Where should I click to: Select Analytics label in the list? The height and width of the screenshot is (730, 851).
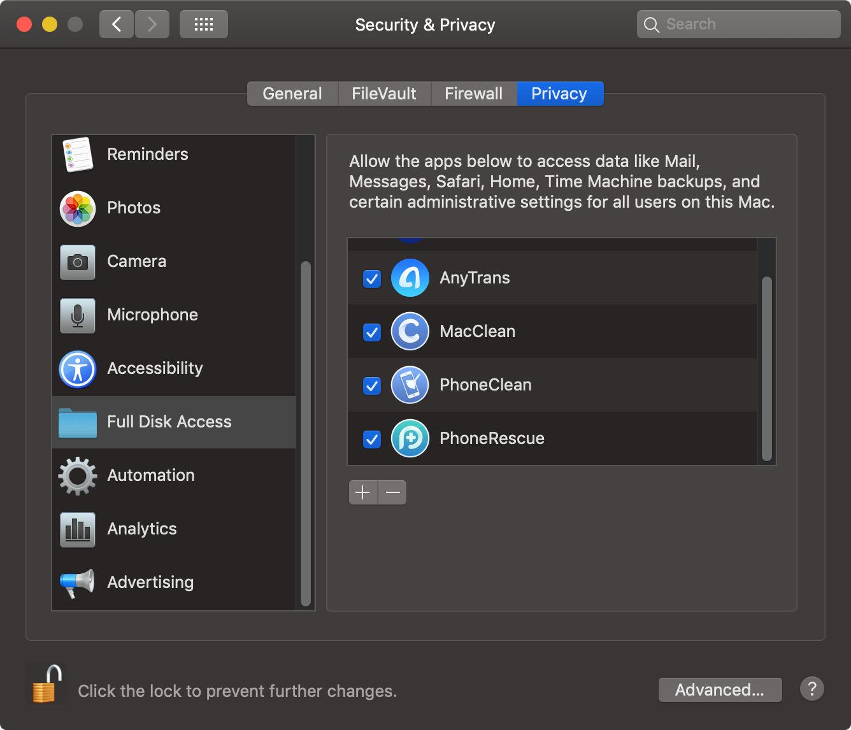pyautogui.click(x=142, y=529)
